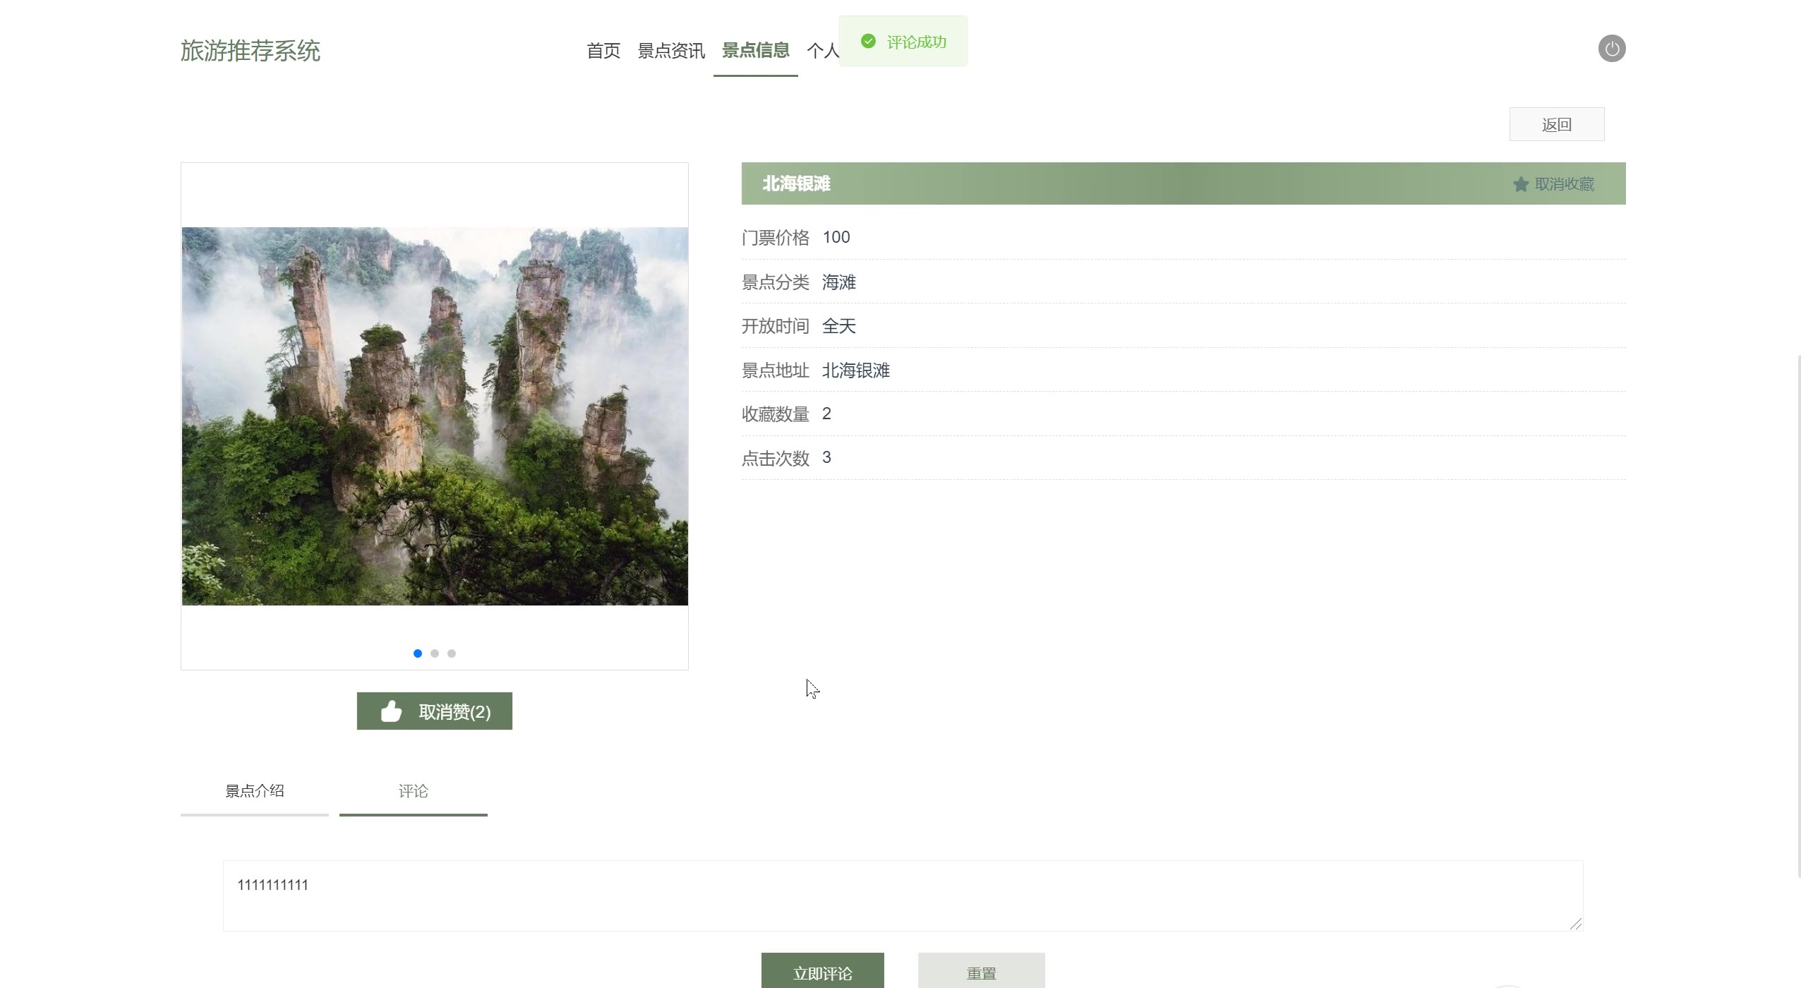This screenshot has width=1801, height=988.
Task: Submit comment with 立即评论 button
Action: (822, 972)
